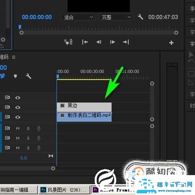195x195 pixels.
Task: Open Program monitor settings wrench
Action: pyautogui.click(x=140, y=17)
